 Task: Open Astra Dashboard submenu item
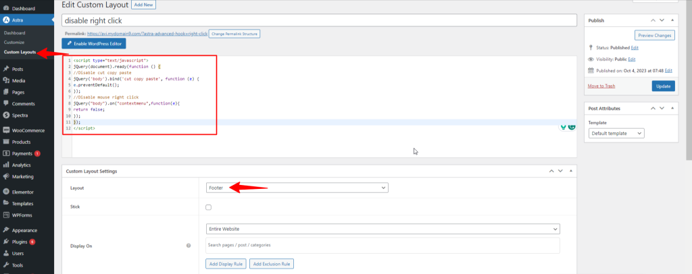point(14,33)
